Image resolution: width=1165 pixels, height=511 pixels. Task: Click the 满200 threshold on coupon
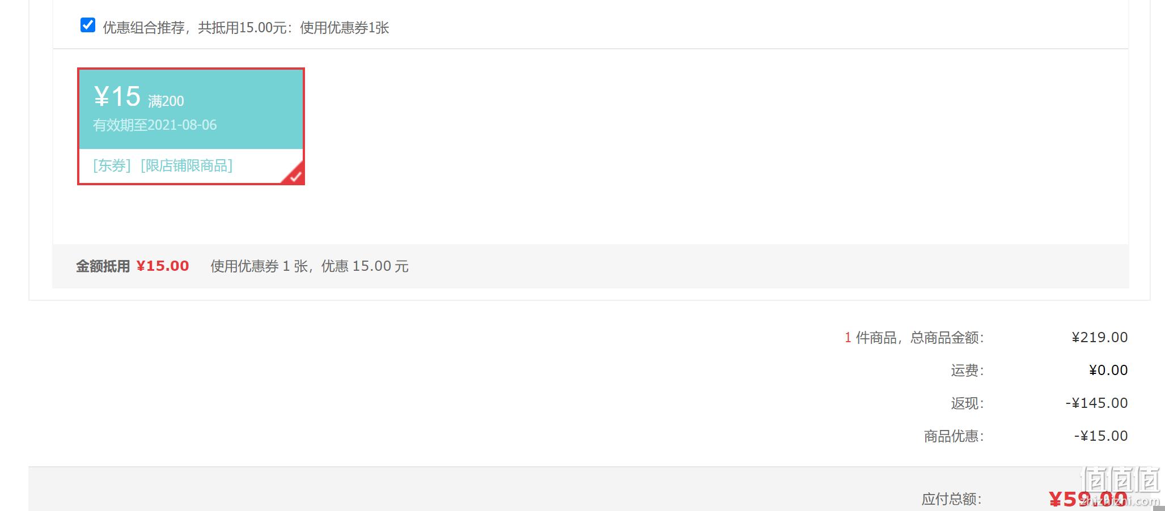click(x=166, y=101)
